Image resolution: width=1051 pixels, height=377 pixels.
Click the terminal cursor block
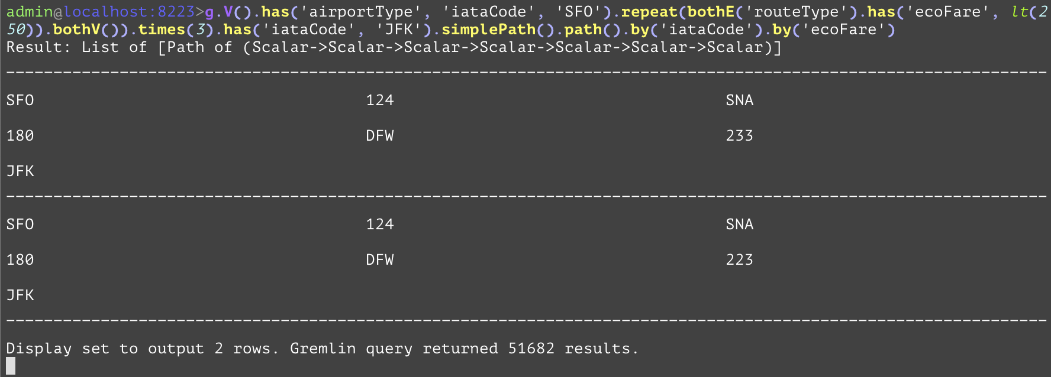pos(11,366)
